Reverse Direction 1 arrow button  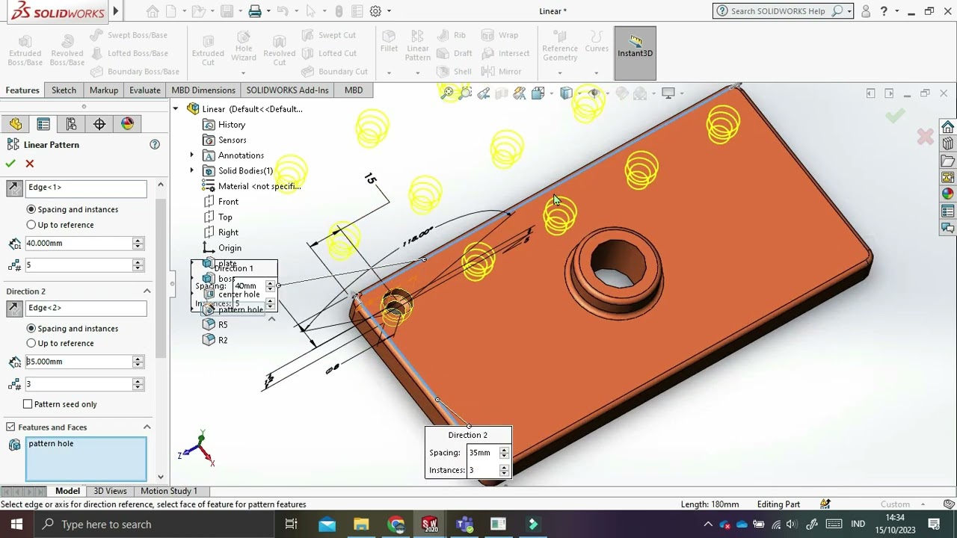pos(14,188)
